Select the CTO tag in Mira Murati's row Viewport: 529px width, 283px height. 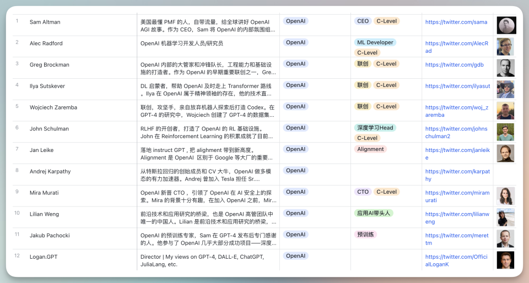click(x=363, y=192)
